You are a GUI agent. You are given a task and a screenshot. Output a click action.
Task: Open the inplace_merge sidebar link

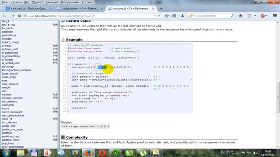[10, 42]
